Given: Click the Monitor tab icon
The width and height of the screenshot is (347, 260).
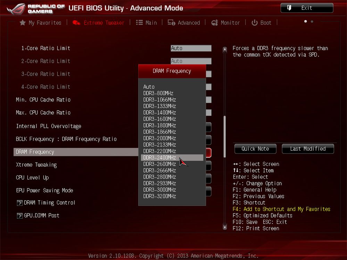Looking at the screenshot, I should [215, 23].
